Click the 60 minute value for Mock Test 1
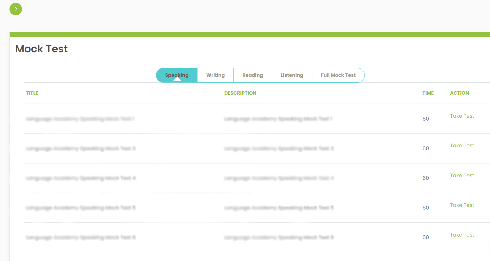 426,119
